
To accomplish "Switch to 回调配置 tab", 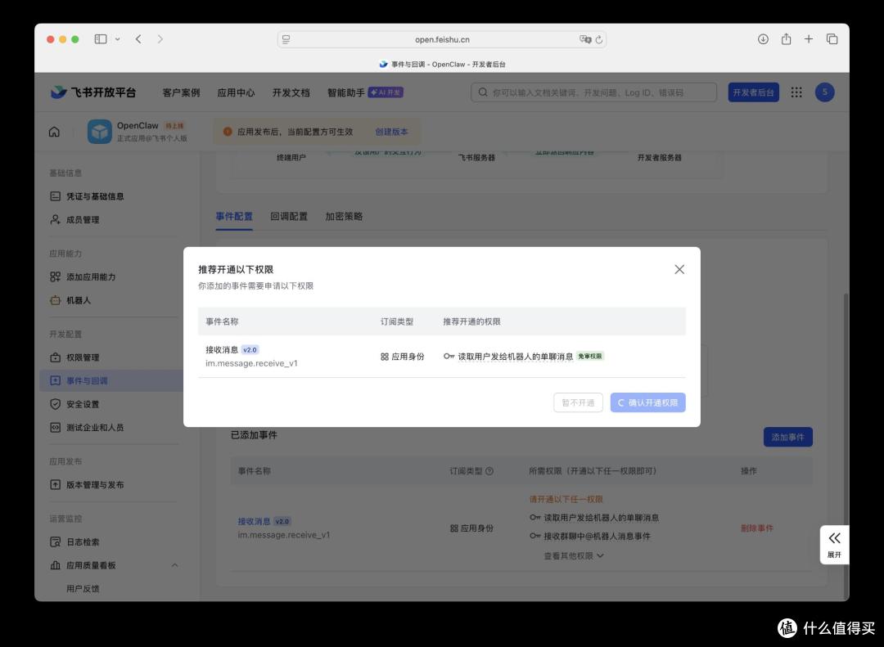I will [x=289, y=217].
